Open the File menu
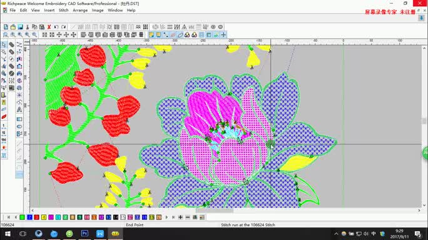428x240 pixels. pos(13,10)
